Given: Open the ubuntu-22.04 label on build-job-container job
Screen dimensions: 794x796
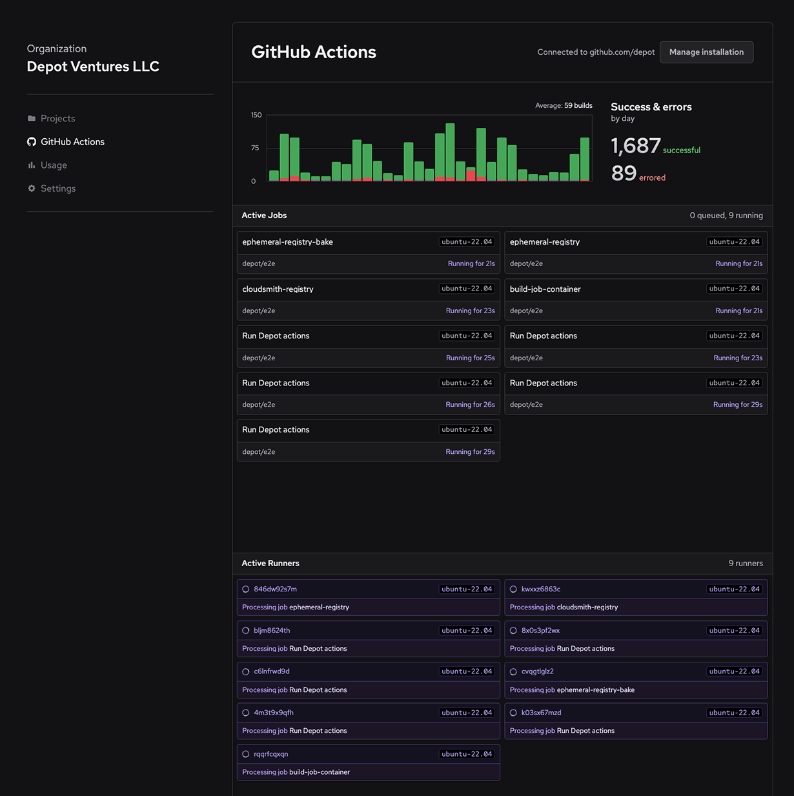Looking at the screenshot, I should click(x=734, y=289).
